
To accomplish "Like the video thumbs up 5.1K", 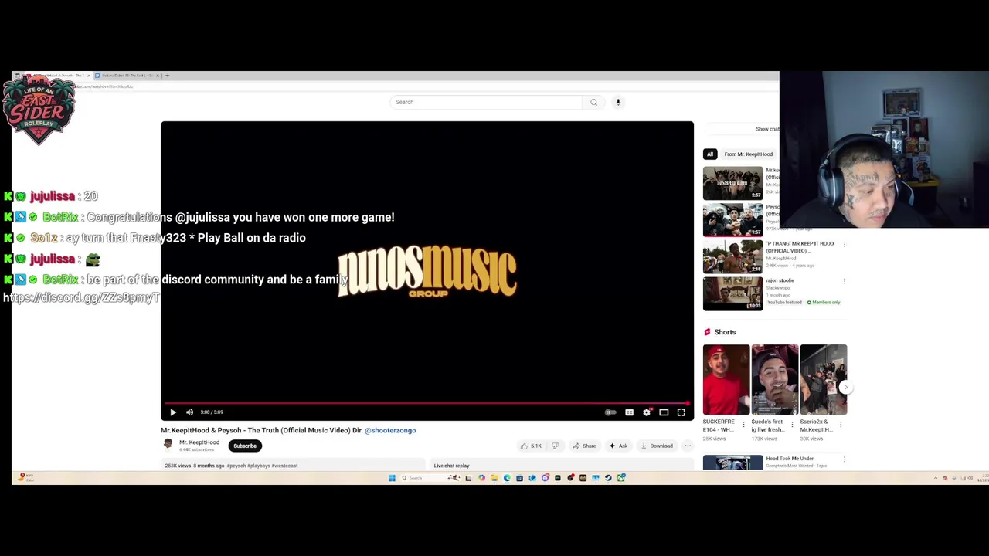I will tap(530, 446).
